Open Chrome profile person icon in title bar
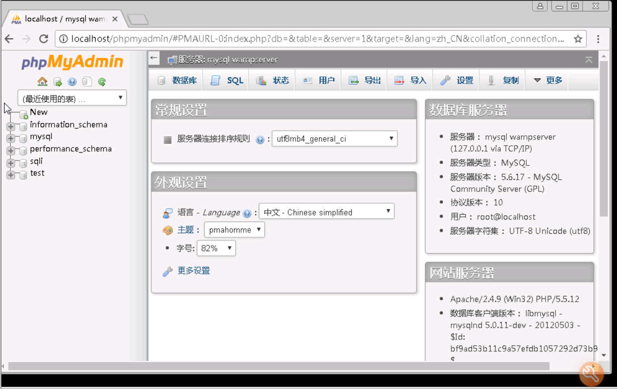The width and height of the screenshot is (617, 389). (x=540, y=6)
